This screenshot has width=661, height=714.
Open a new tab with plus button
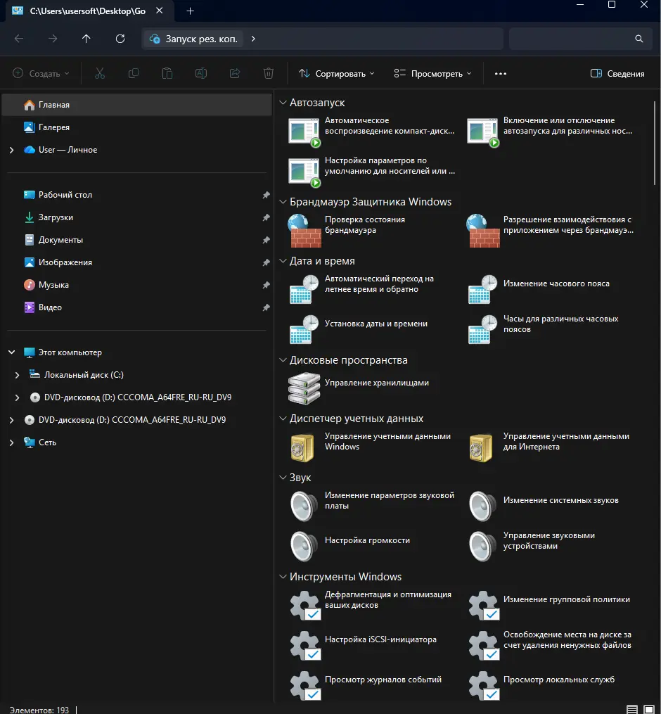pyautogui.click(x=190, y=11)
